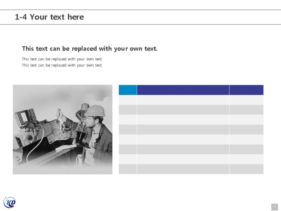The height and width of the screenshot is (211, 281).
Task: Click the light blue table header cell
Action: pos(128,90)
